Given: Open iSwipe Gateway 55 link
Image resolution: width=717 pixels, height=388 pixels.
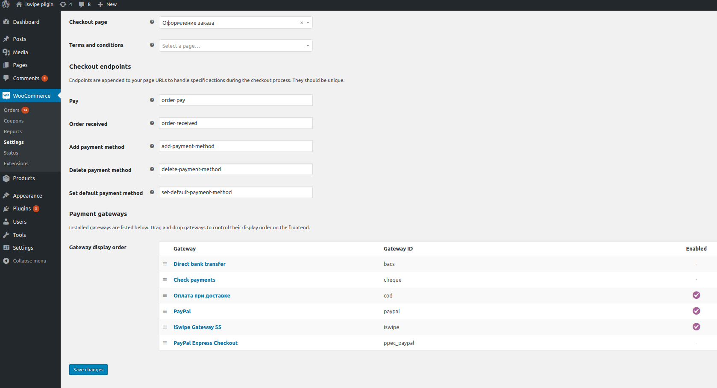Looking at the screenshot, I should coord(197,327).
